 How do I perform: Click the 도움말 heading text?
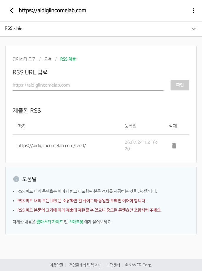pyautogui.click(x=29, y=179)
